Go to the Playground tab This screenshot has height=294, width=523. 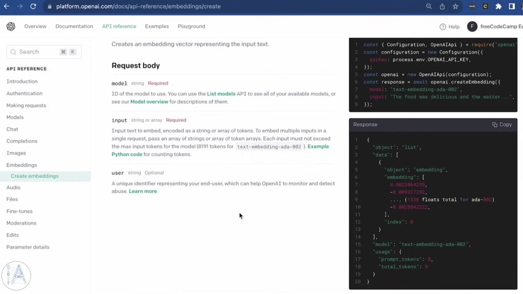191,26
